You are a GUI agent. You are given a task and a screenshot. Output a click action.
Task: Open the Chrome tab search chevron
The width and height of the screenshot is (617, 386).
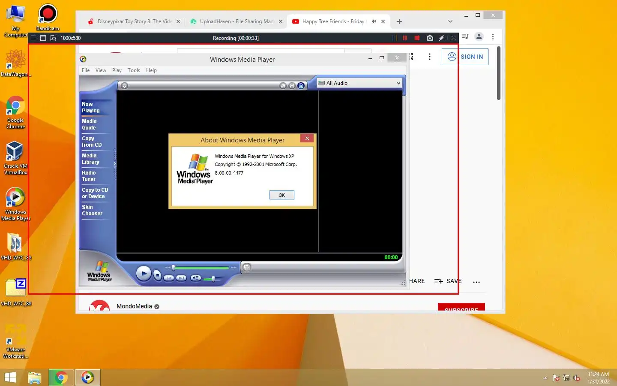coord(450,21)
